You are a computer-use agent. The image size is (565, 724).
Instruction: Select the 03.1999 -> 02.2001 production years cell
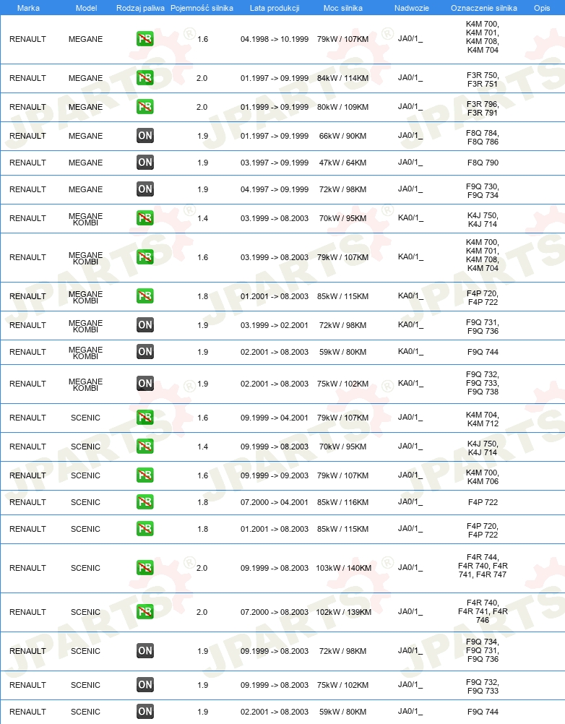(275, 325)
